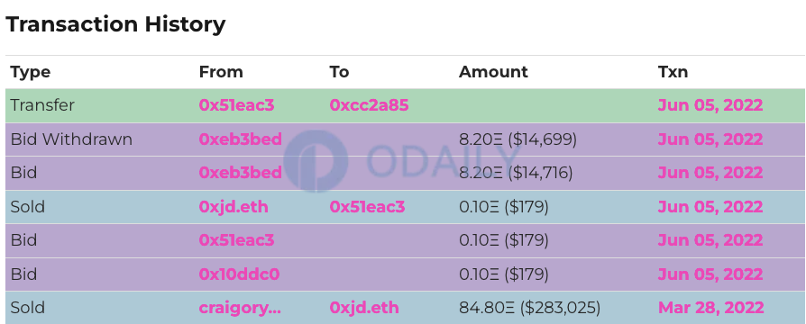Open Transfer row Jun 05, 2022 transaction
The height and width of the screenshot is (324, 806).
(710, 105)
